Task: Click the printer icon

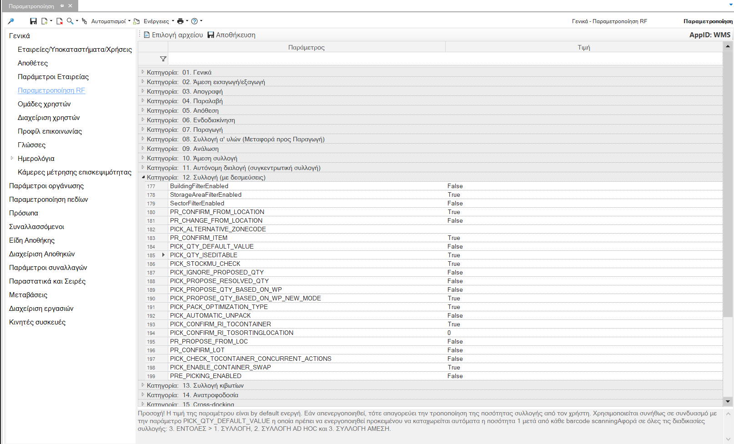Action: click(x=181, y=21)
